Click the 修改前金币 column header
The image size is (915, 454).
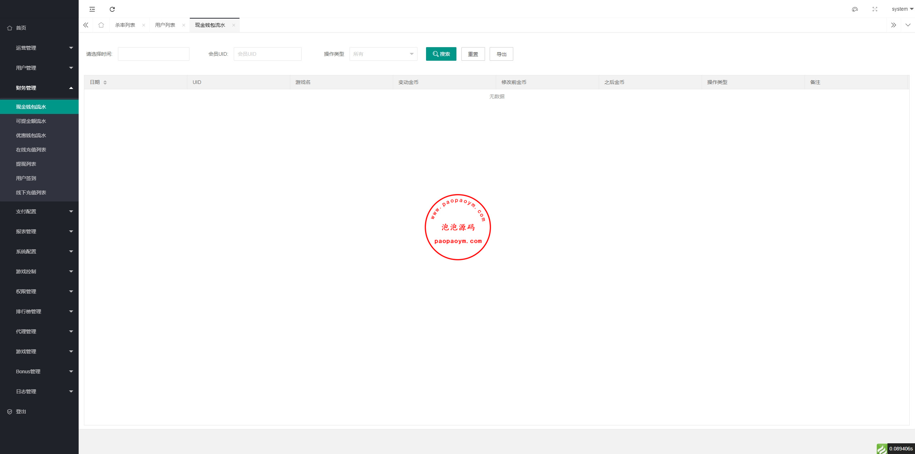(x=547, y=82)
